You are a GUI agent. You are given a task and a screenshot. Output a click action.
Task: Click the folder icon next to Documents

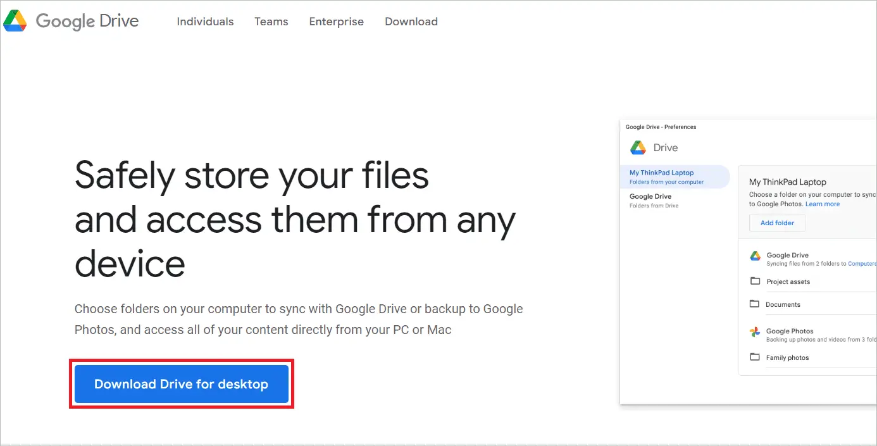point(754,304)
